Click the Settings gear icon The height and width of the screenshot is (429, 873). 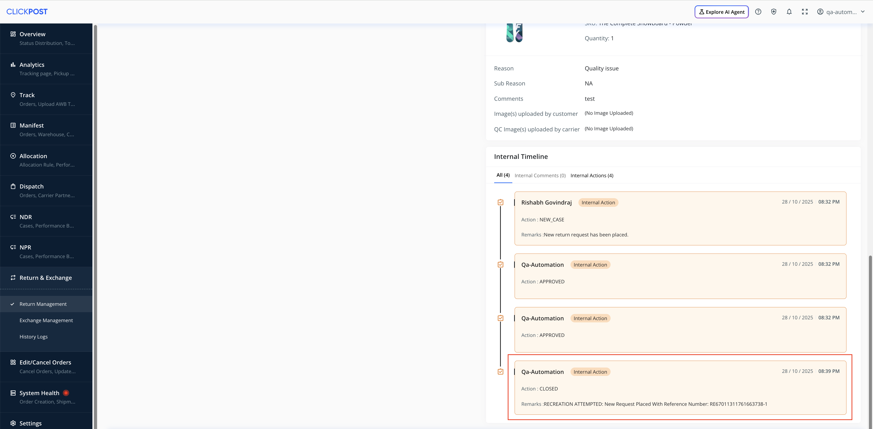pyautogui.click(x=13, y=423)
